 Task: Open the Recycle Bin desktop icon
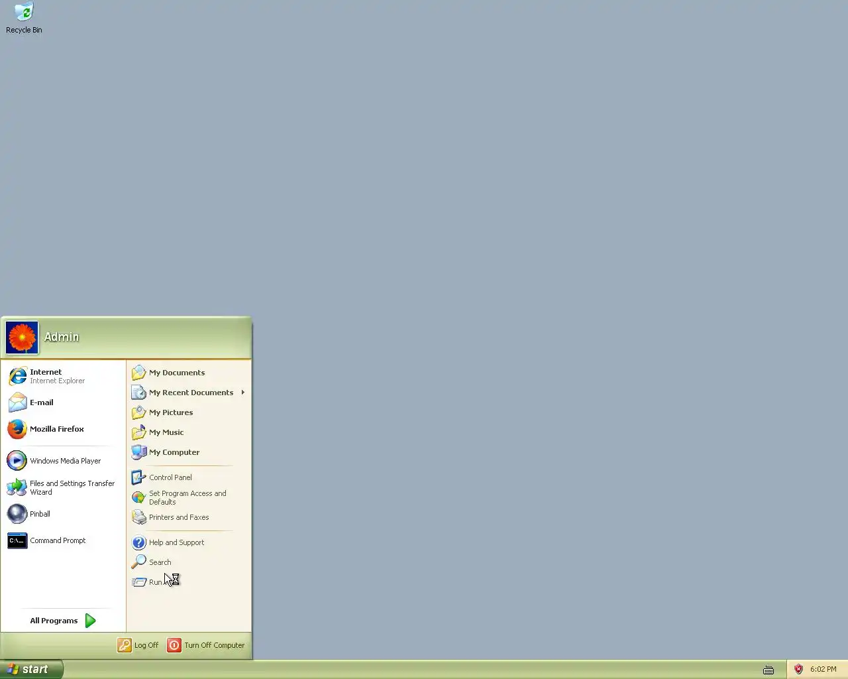tap(24, 19)
